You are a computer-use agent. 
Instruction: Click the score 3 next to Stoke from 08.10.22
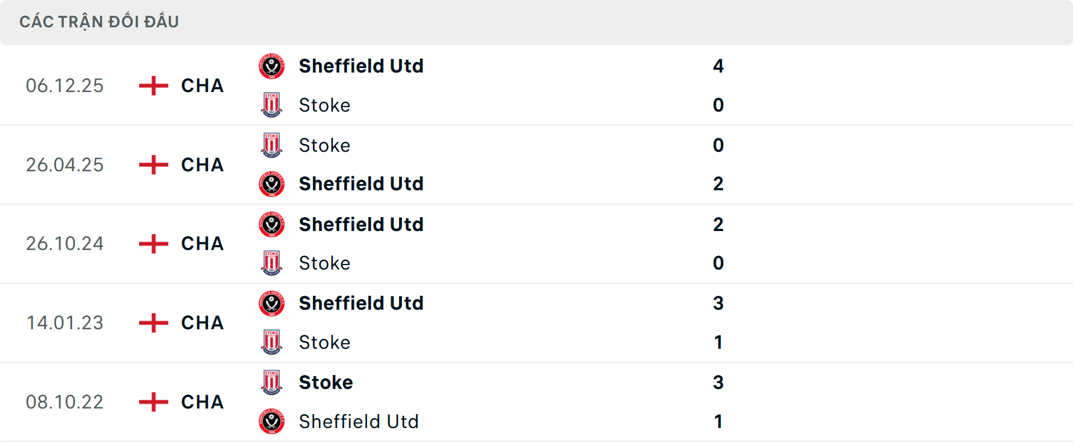tap(719, 382)
